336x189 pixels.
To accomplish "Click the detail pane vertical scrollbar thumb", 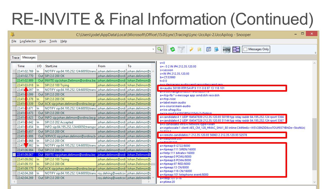I will pyautogui.click(x=315, y=144).
